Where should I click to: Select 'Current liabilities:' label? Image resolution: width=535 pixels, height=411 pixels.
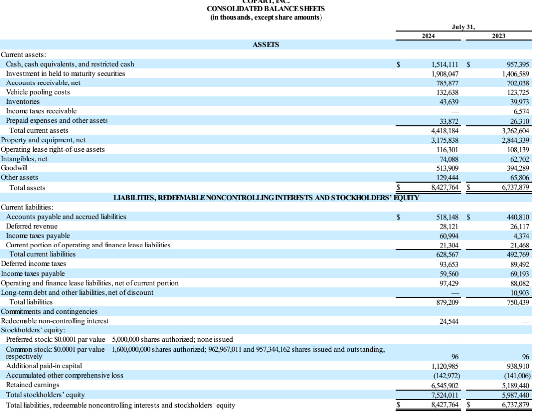(27, 207)
